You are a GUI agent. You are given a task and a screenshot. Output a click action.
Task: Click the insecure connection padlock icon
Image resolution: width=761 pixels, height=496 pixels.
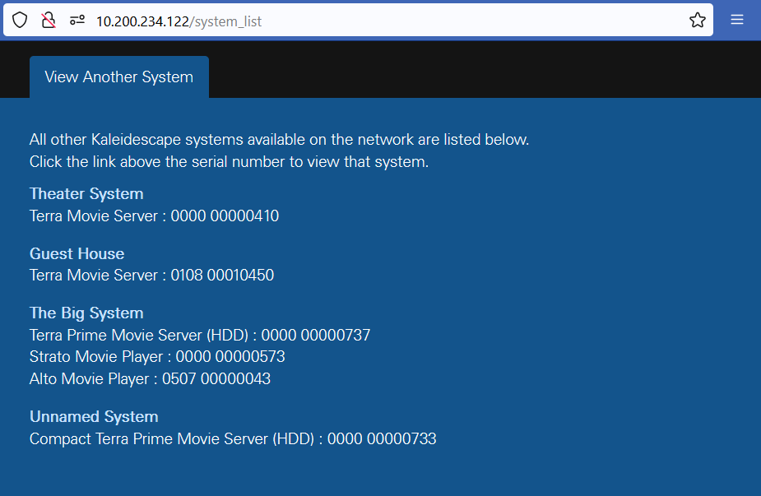click(x=48, y=19)
